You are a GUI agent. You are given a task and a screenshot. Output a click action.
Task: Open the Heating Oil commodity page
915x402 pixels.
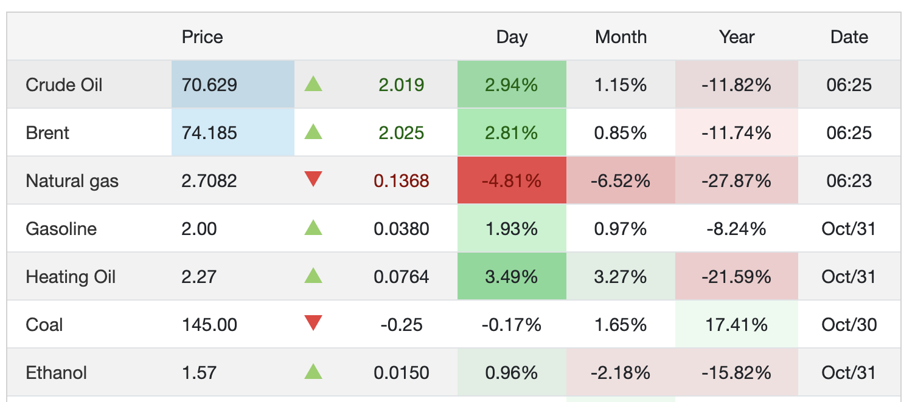(x=71, y=277)
